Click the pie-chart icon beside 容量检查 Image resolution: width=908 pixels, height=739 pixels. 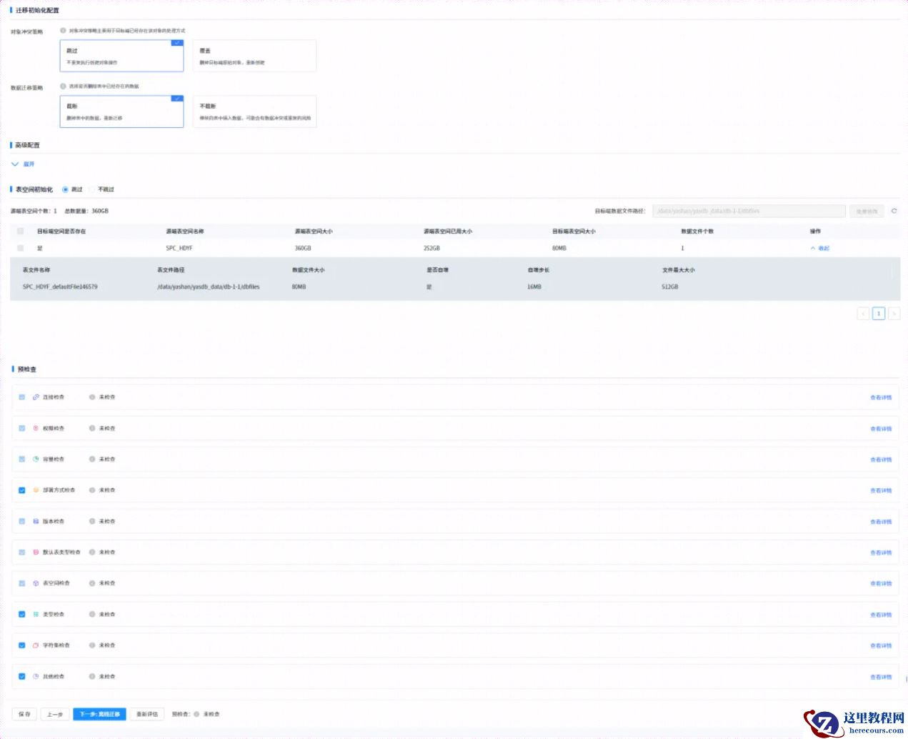(x=36, y=459)
